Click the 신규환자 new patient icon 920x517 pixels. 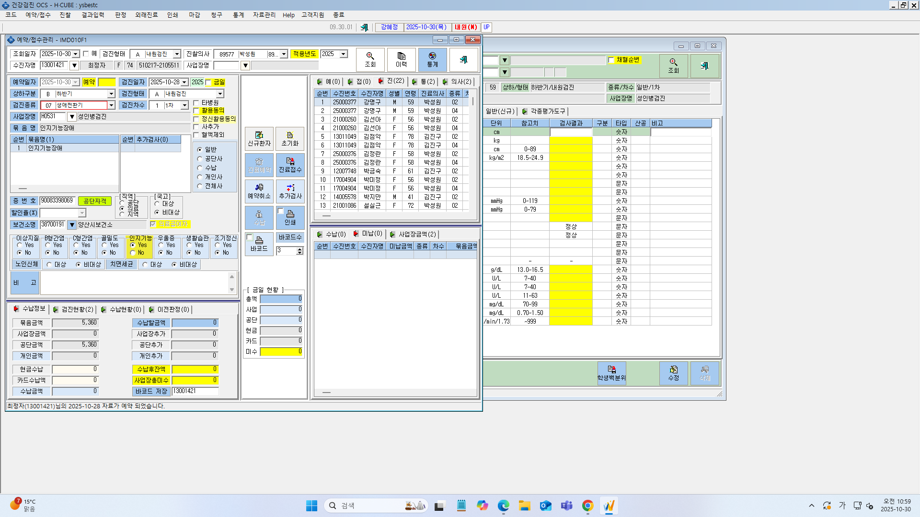(x=259, y=139)
